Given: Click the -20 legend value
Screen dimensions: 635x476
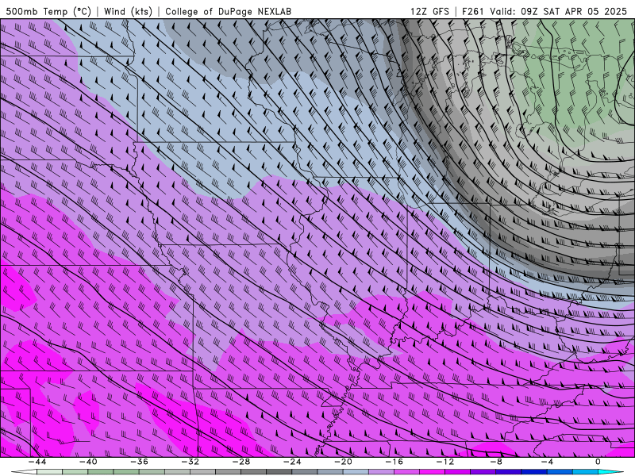Looking at the screenshot, I should [343, 462].
